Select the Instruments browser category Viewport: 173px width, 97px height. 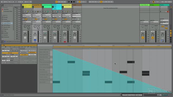7,21
